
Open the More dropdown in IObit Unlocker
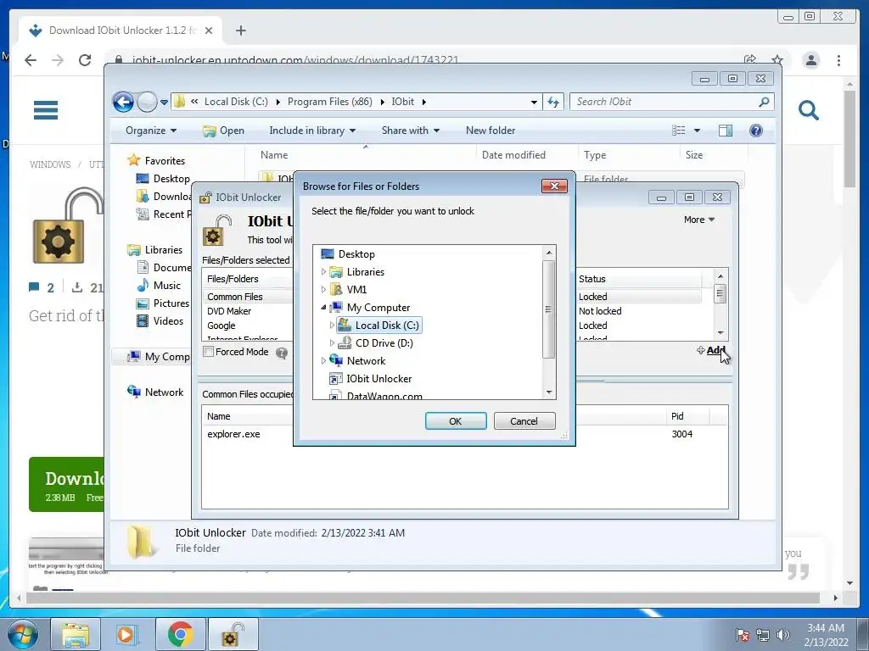pyautogui.click(x=699, y=220)
